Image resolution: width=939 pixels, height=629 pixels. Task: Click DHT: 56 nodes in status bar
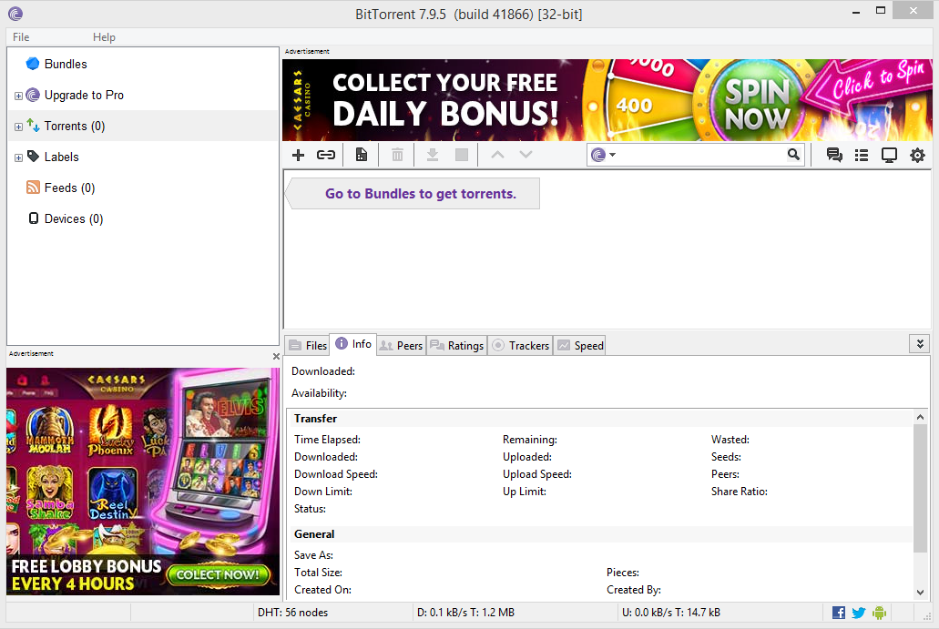pyautogui.click(x=293, y=613)
